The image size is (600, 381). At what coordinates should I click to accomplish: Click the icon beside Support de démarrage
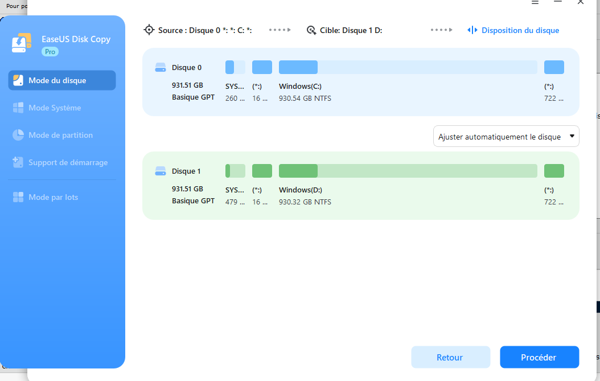click(x=18, y=162)
